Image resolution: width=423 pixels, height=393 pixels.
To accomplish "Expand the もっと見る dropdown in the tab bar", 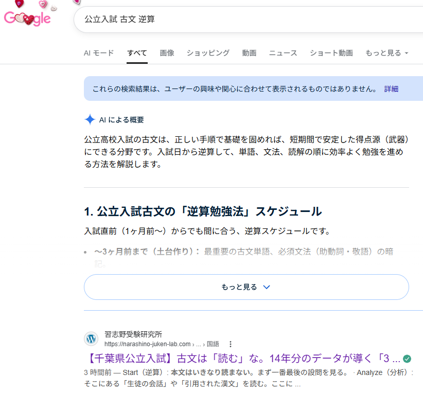I will pos(386,53).
